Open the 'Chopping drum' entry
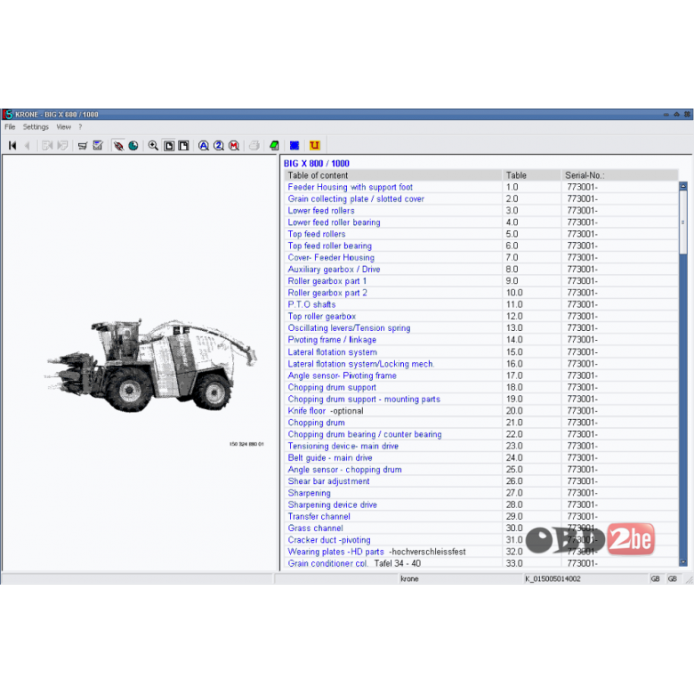Image resolution: width=694 pixels, height=694 pixels. coord(316,423)
